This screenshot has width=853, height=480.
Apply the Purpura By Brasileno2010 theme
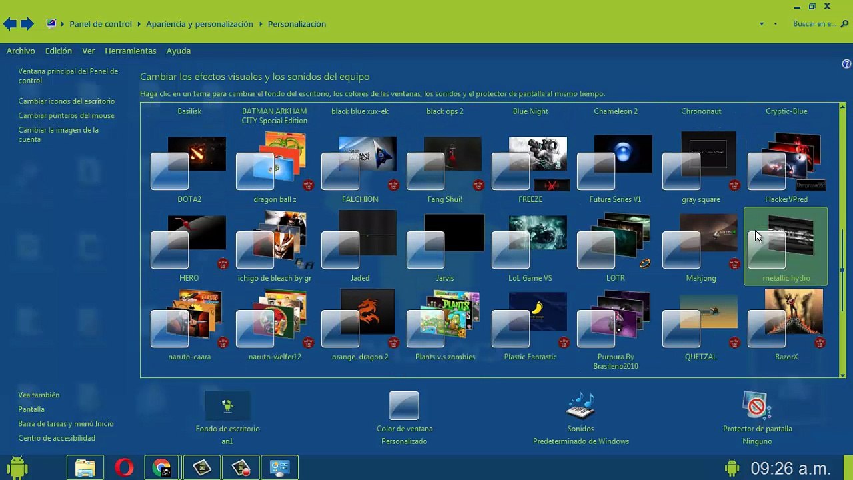[616, 330]
